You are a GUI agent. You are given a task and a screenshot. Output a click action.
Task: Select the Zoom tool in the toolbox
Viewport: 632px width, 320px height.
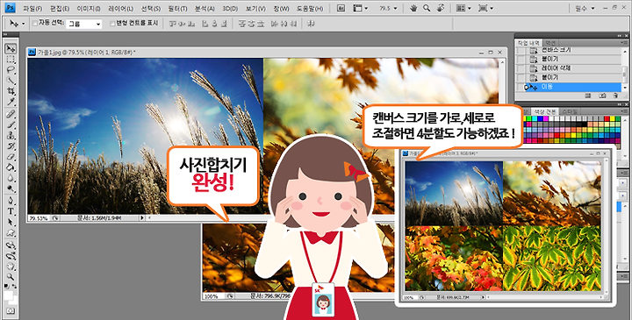pos(11,276)
